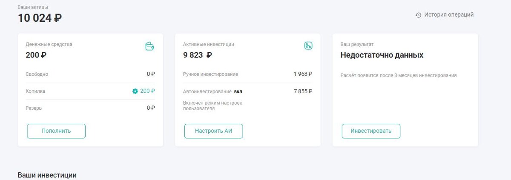The image size is (511, 180).
Task: Toggle the Автоинвестирование вкл badge
Action: click(x=238, y=91)
